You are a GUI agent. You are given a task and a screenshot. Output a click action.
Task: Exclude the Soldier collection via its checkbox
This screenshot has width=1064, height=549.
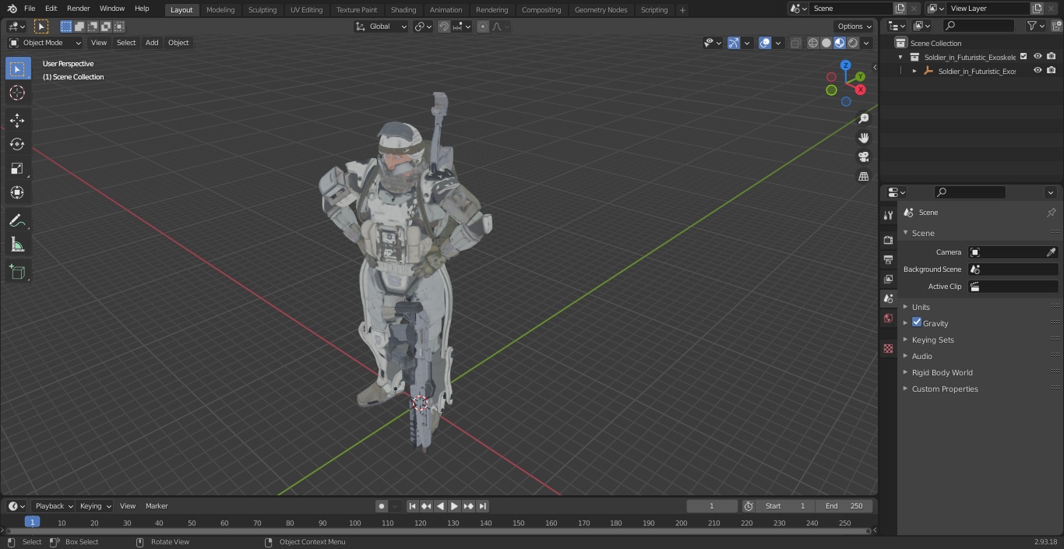1023,57
